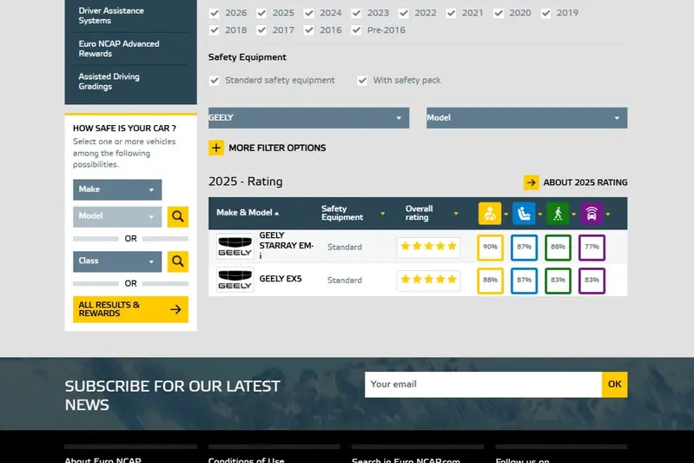
Task: Open the About 2025 Rating link
Action: coord(575,182)
